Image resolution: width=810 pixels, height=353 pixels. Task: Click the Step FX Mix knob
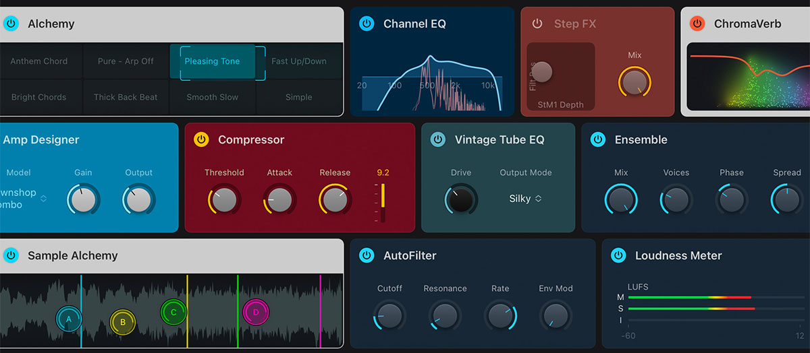pos(634,82)
